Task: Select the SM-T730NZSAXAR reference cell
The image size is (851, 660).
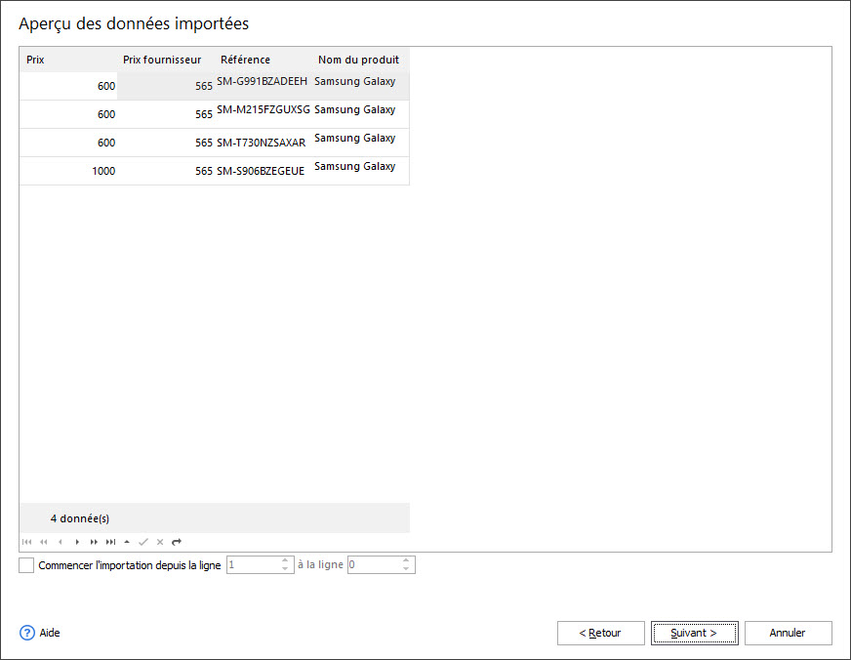Action: [x=263, y=143]
